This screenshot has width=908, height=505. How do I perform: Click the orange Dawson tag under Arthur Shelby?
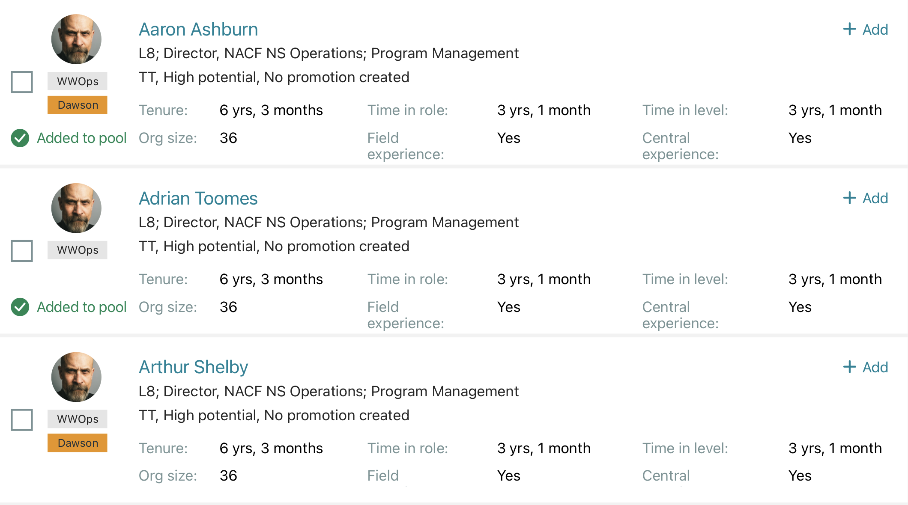[x=78, y=443]
